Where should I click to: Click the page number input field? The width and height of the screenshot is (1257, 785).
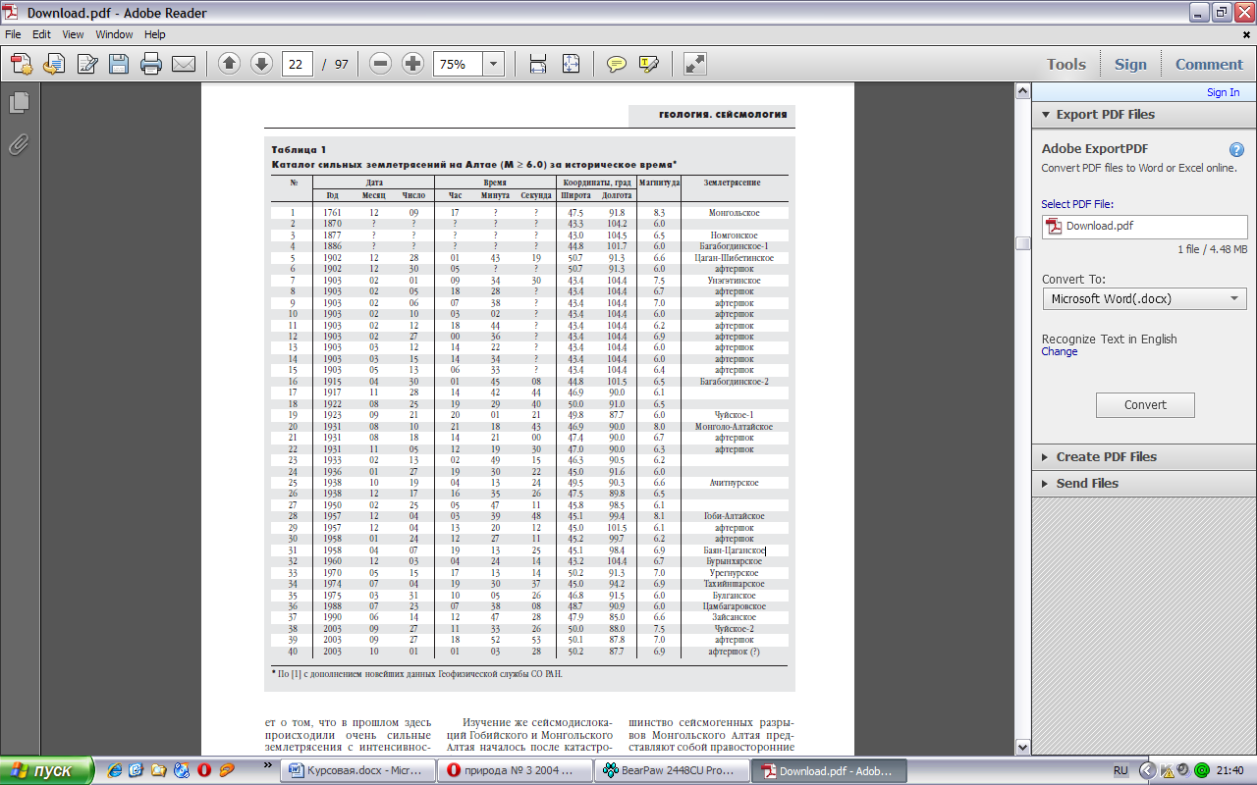pos(297,64)
